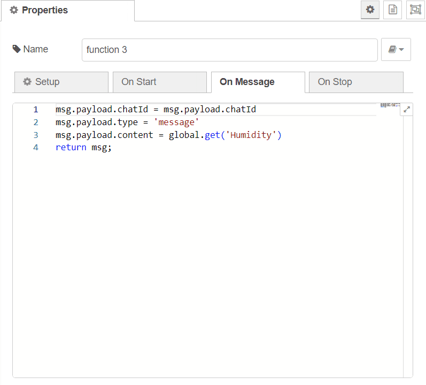Screen dimensions: 426x385
Task: Switch to the On Stop tab
Action: coord(356,82)
